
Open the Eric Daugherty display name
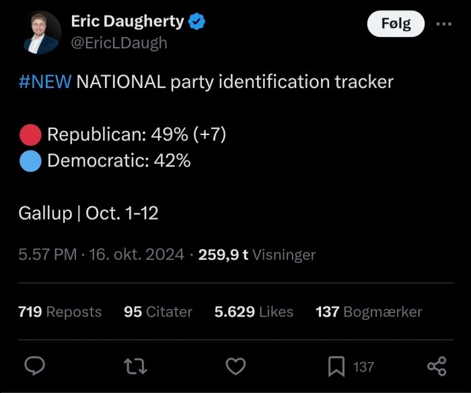pyautogui.click(x=127, y=21)
